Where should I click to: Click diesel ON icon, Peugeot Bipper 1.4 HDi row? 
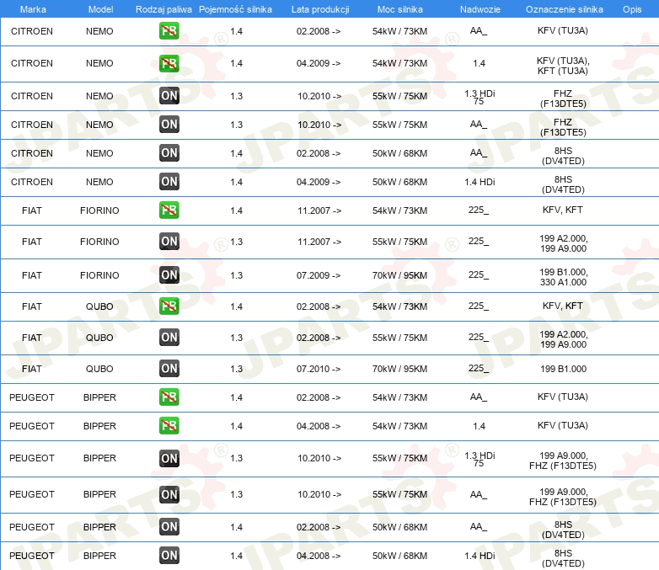click(169, 556)
